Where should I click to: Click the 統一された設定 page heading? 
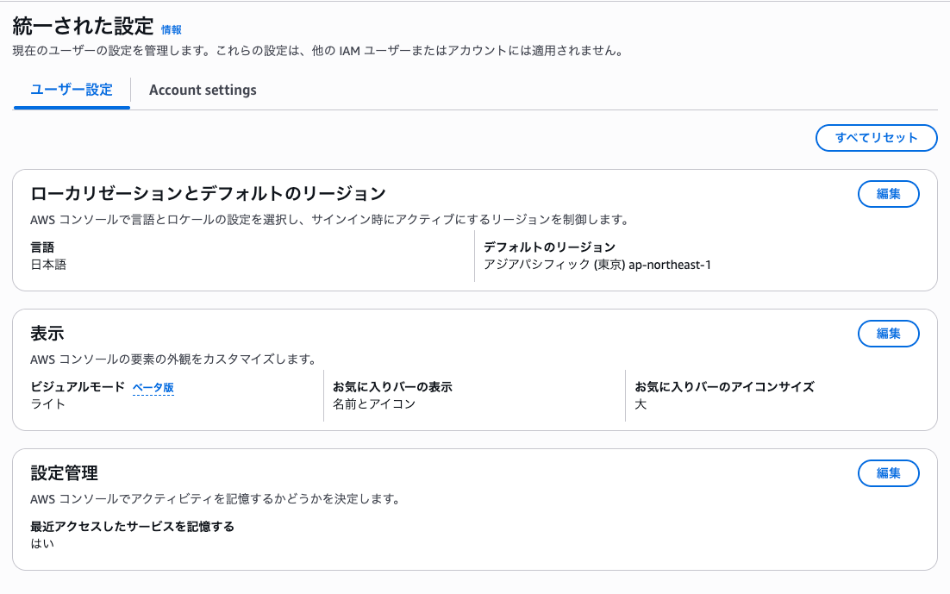tap(83, 27)
